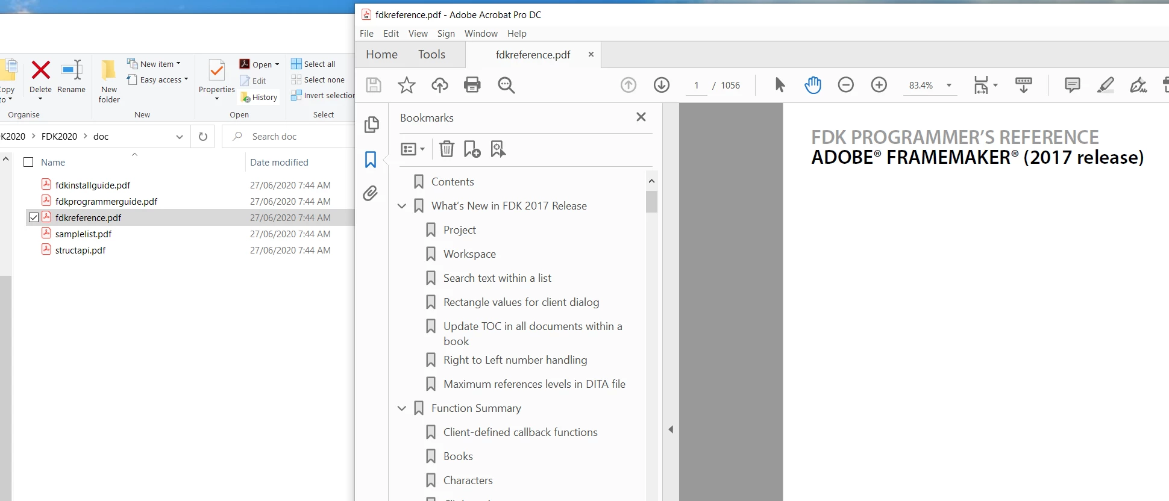Click the star Bookmark file icon

pos(407,85)
